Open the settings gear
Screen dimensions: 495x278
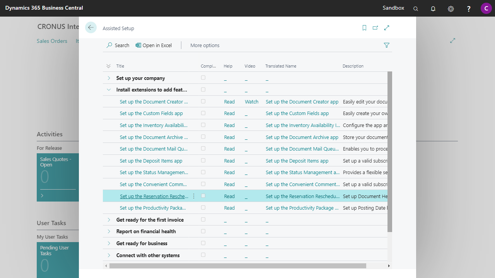(451, 8)
